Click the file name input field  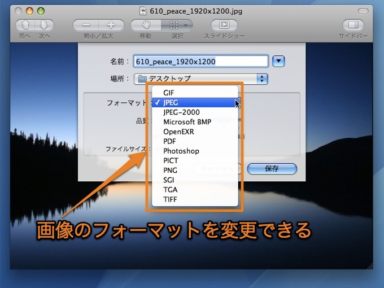pyautogui.click(x=201, y=61)
